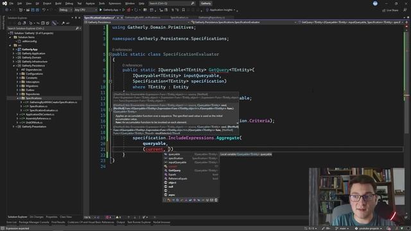Select the Migrations folder
This screenshot has width=411, height=231.
tap(31, 86)
